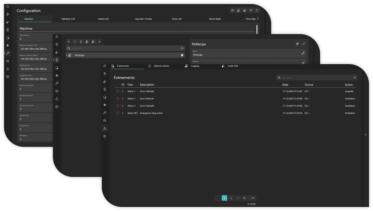Open the page size dropdown showing 15
The height and width of the screenshot is (211, 373).
(x=249, y=198)
